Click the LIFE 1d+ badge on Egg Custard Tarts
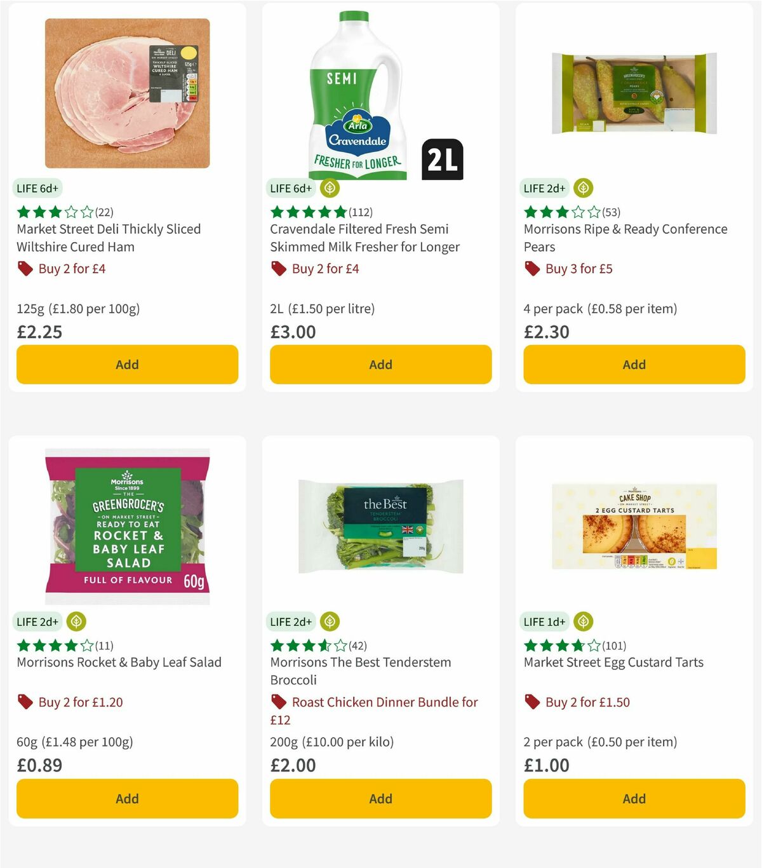The width and height of the screenshot is (762, 868). tap(545, 621)
